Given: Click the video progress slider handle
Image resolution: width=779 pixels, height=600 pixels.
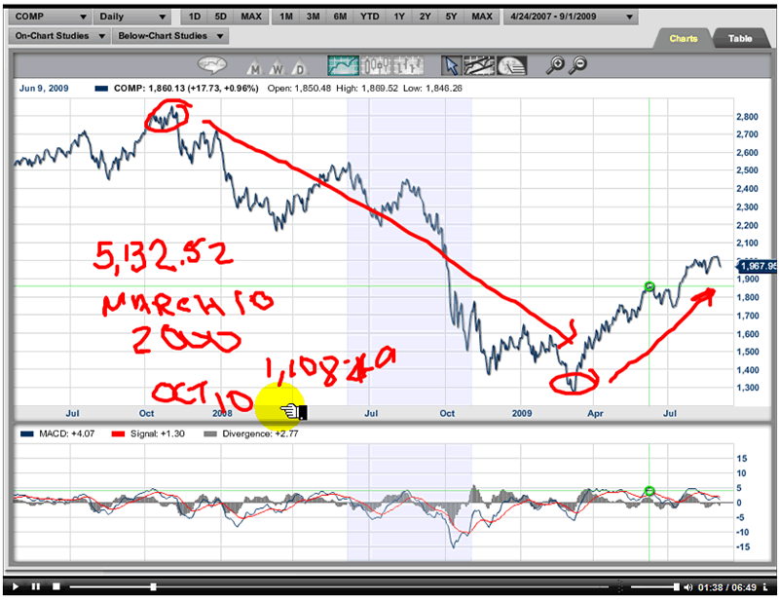Looking at the screenshot, I should pyautogui.click(x=153, y=587).
